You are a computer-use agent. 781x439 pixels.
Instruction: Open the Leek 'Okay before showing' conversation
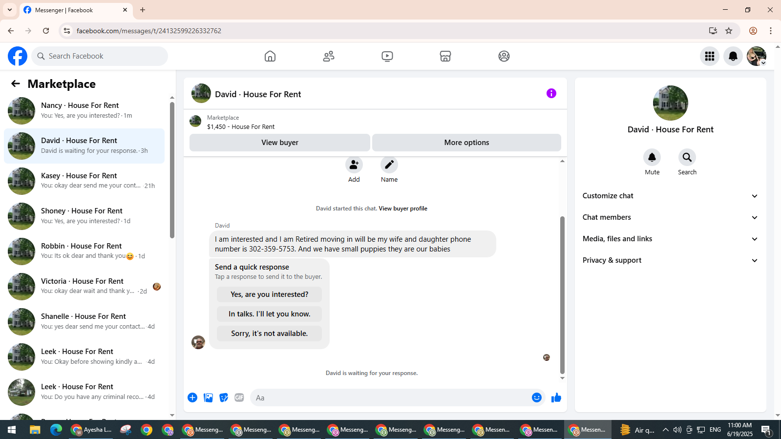(84, 357)
